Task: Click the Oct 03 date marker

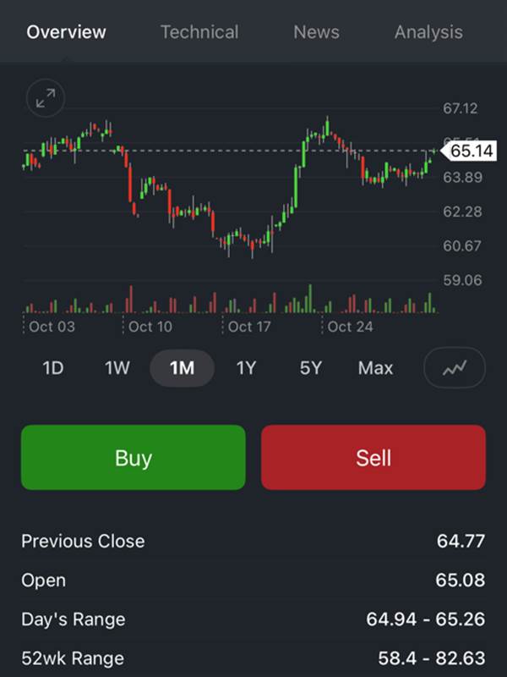Action: [x=52, y=327]
